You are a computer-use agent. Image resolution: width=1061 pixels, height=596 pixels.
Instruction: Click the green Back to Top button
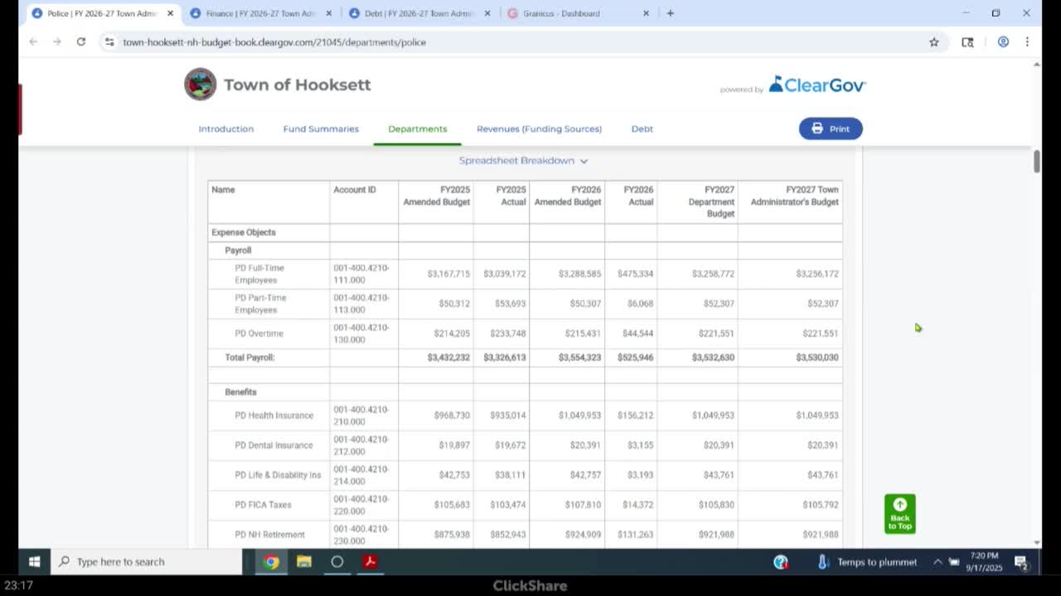coord(899,514)
